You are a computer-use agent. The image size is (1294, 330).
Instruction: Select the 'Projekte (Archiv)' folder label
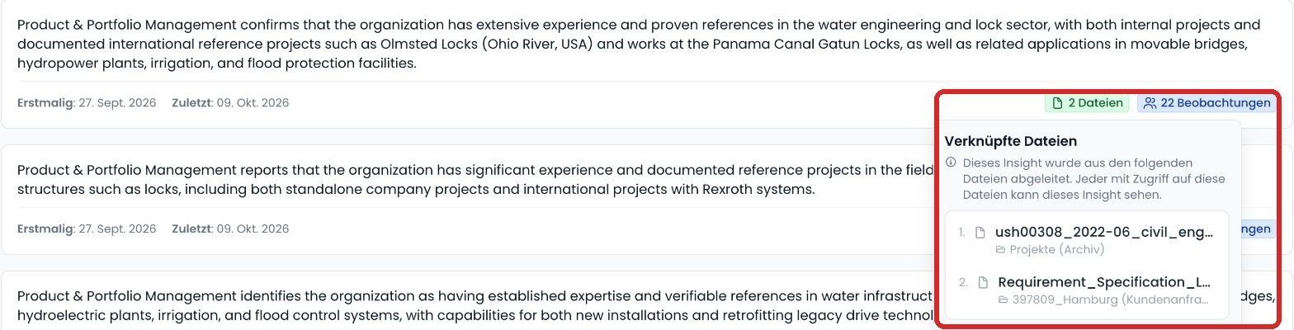click(1056, 250)
